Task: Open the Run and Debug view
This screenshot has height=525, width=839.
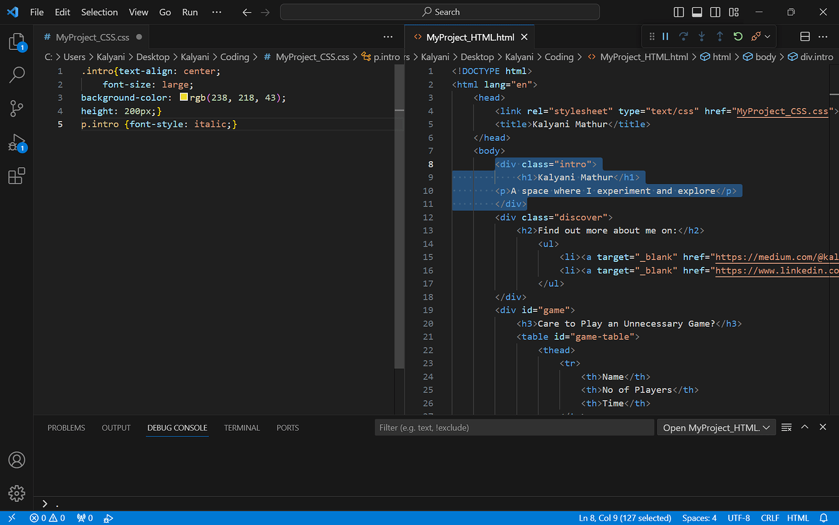Action: [x=16, y=143]
